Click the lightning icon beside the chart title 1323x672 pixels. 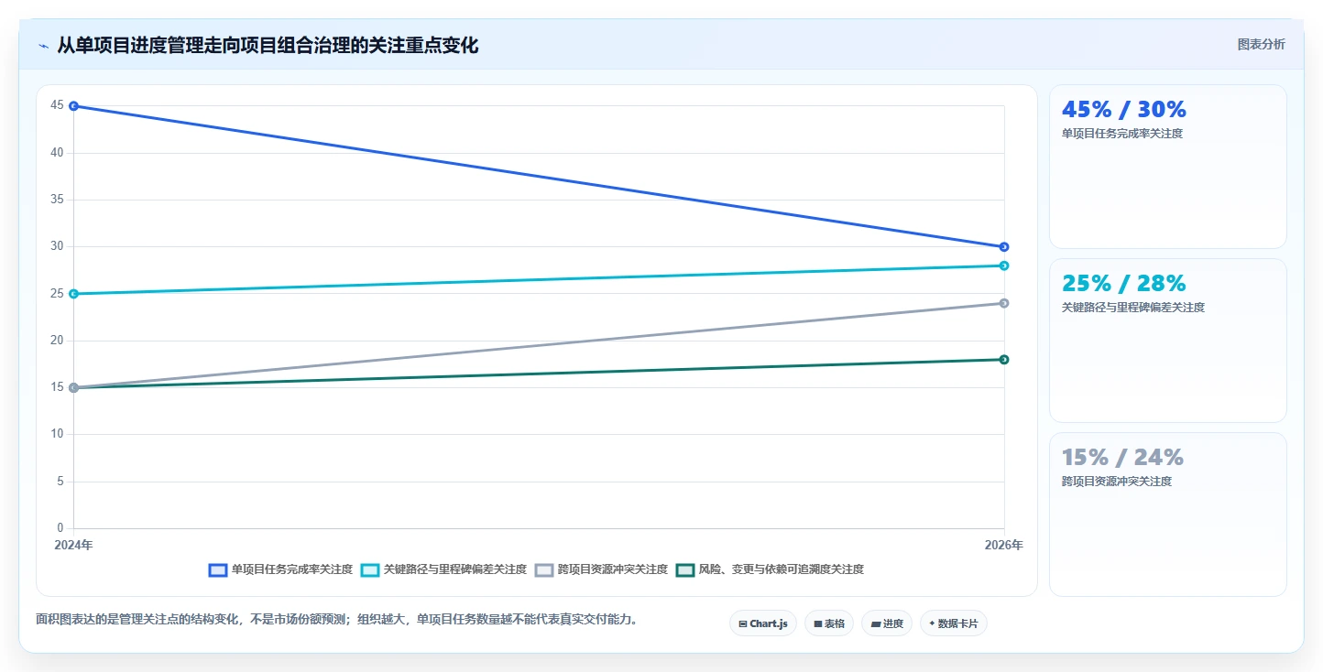point(43,46)
